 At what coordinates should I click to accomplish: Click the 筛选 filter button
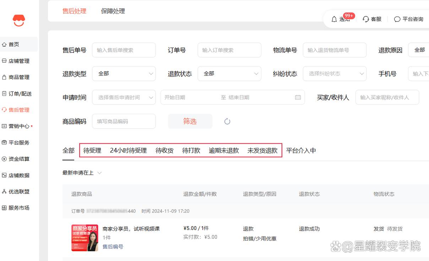click(190, 121)
